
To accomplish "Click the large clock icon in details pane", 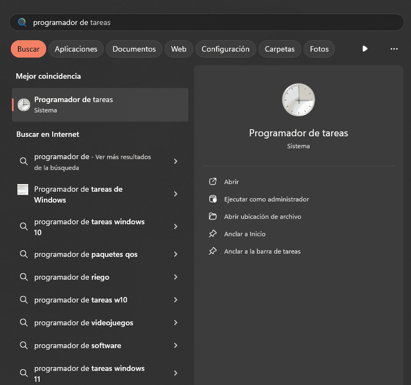I will (x=298, y=99).
